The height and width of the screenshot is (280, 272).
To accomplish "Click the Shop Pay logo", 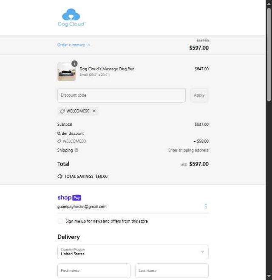I will (69, 198).
